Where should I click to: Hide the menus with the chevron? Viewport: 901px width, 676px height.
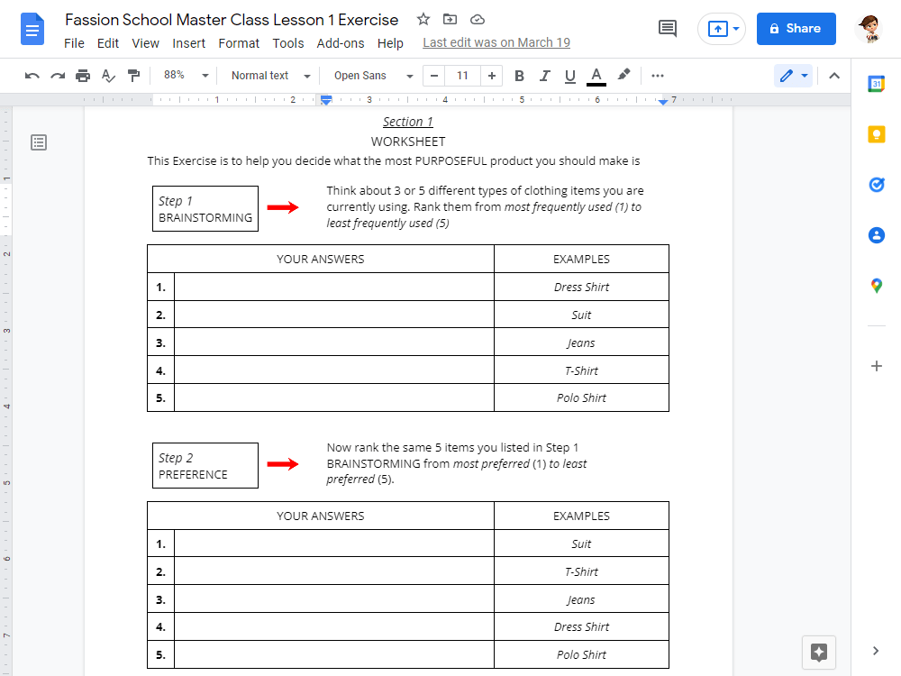[834, 76]
